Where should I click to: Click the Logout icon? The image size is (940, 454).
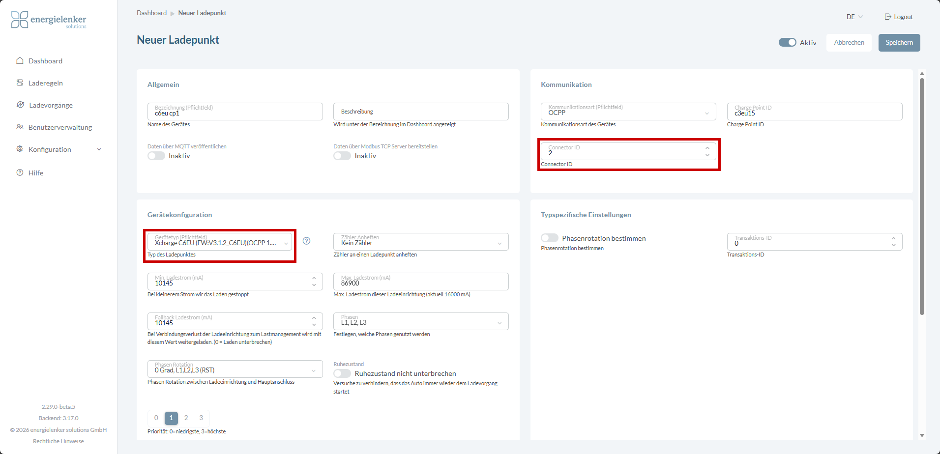[x=888, y=17]
